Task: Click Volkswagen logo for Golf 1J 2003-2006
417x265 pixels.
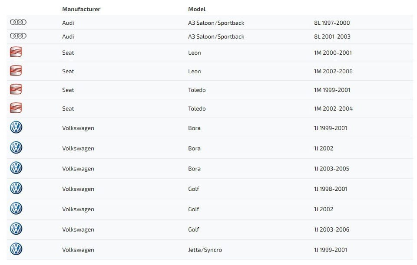Action: [x=16, y=229]
